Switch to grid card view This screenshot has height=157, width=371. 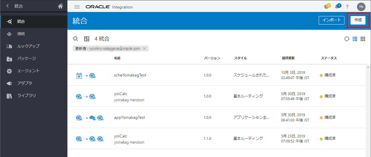[363, 39]
